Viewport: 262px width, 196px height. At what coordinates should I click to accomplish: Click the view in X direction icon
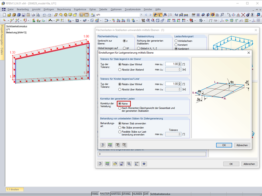[169, 21]
